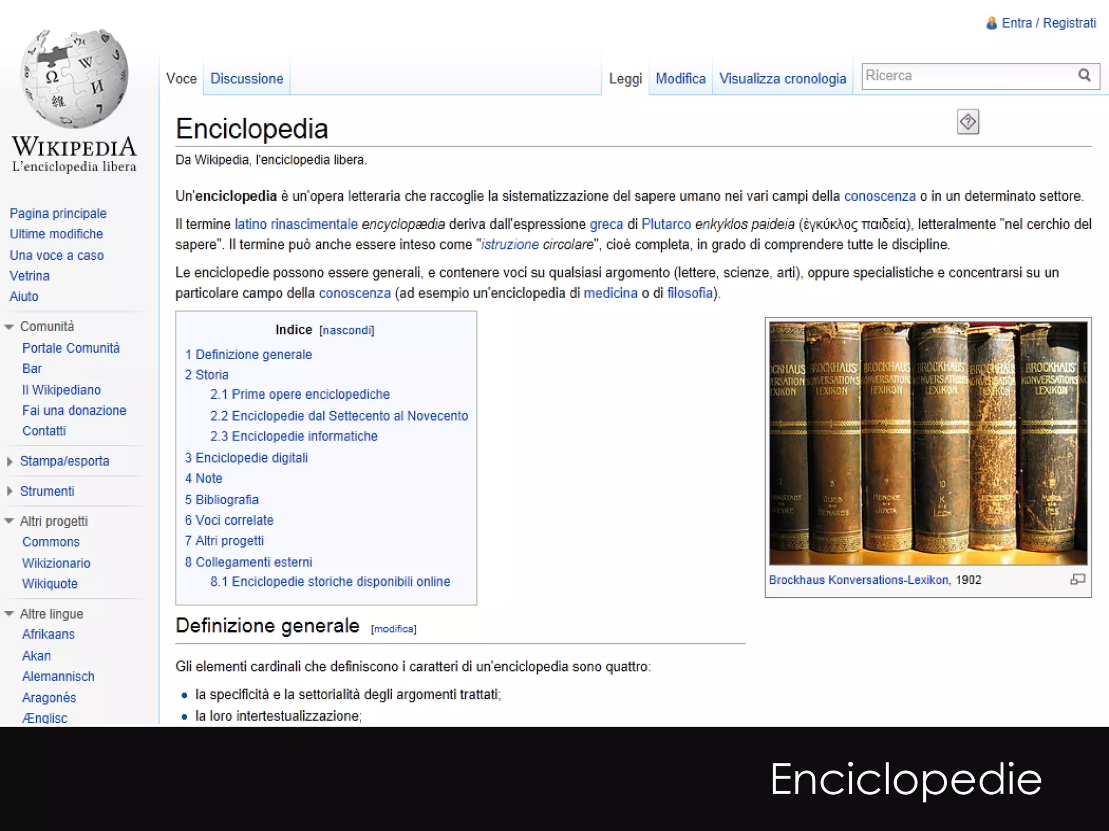The height and width of the screenshot is (831, 1109).
Task: Open the latino rinascimentale link
Action: [296, 224]
